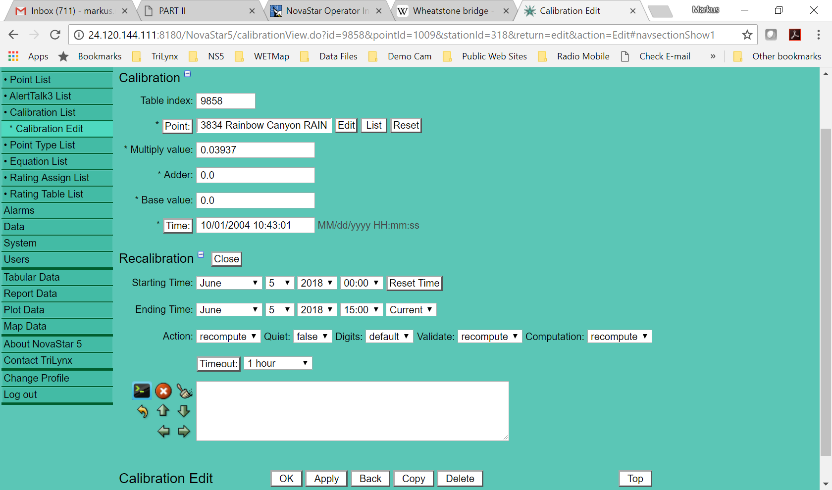Collapse the Calibration section toggle
Image resolution: width=832 pixels, height=490 pixels.
click(188, 74)
